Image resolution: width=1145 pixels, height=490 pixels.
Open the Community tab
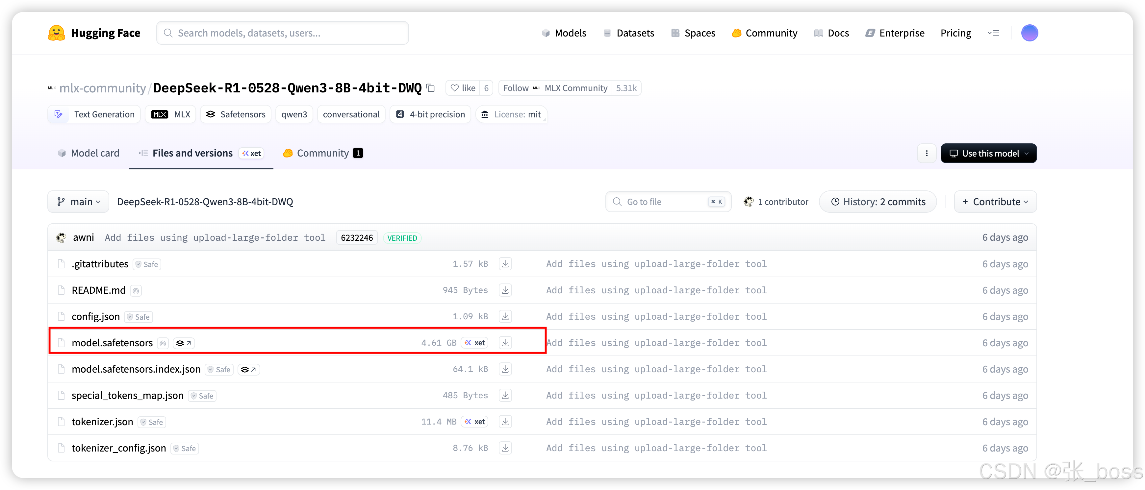[x=323, y=153]
